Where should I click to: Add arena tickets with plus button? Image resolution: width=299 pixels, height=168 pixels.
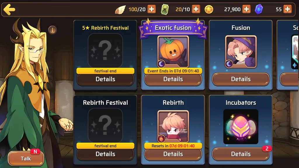[x=196, y=9]
